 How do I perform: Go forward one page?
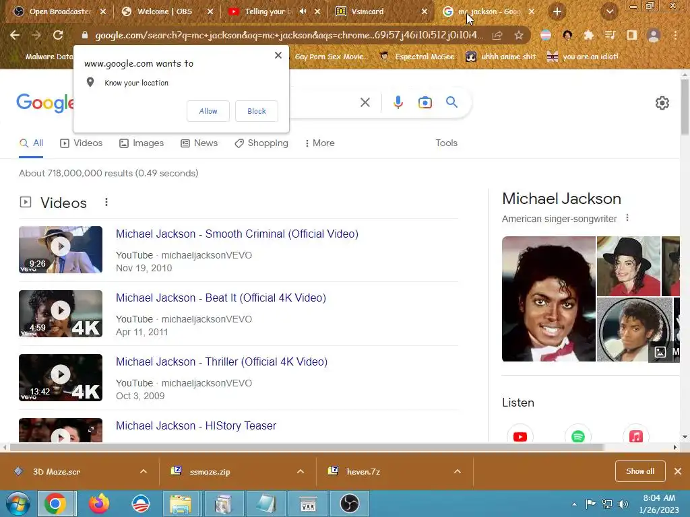tap(36, 35)
